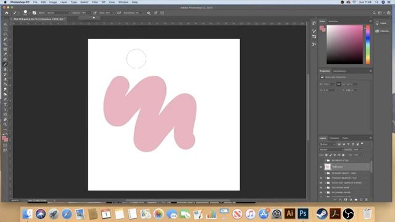Pick a hue on the rainbow slider
This screenshot has width=395, height=222.
pos(368,44)
